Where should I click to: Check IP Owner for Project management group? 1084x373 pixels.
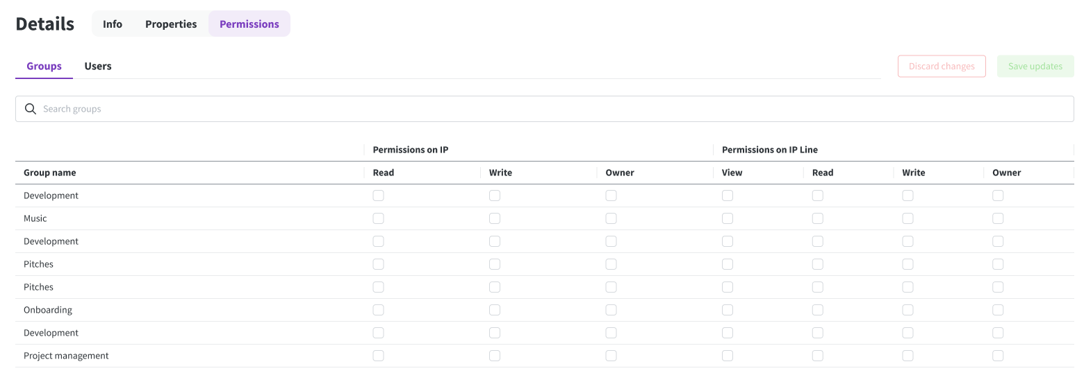click(x=611, y=356)
